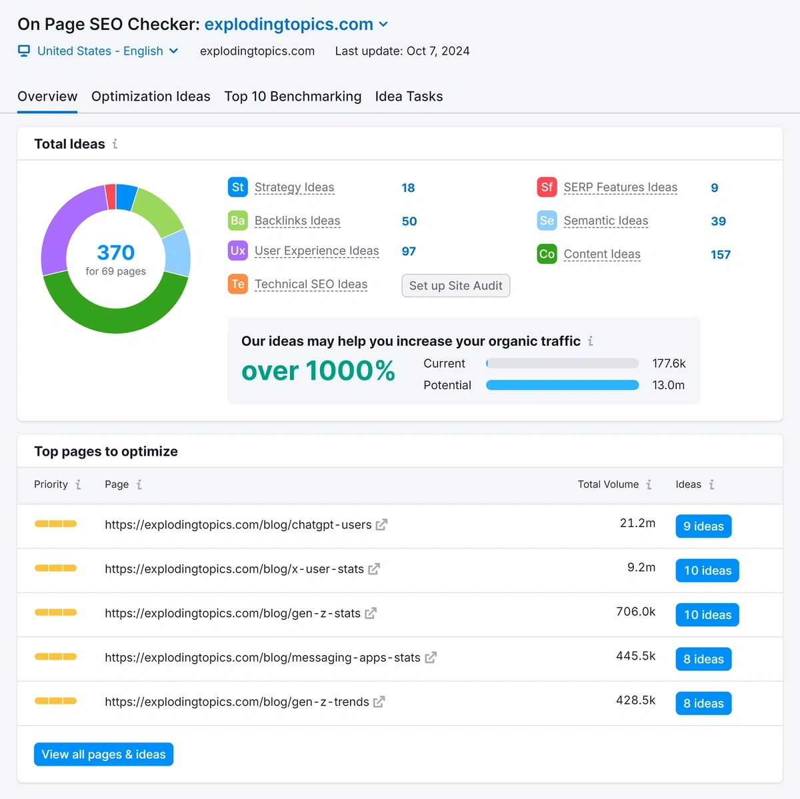Screen dimensions: 800x799
Task: Click the Content Ideas count 157
Action: (721, 255)
